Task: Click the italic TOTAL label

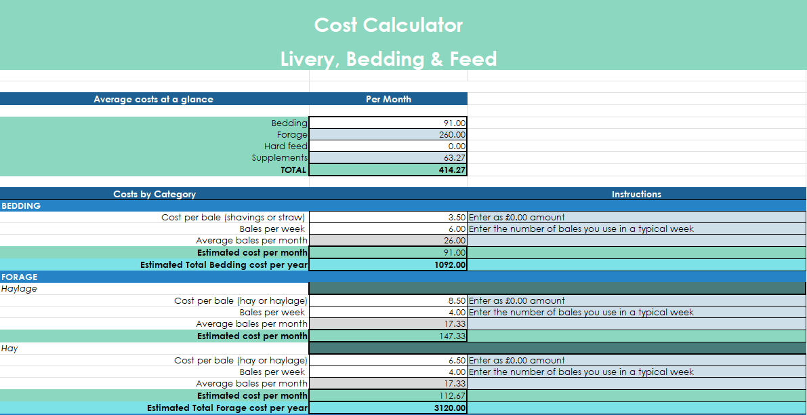Action: (293, 170)
